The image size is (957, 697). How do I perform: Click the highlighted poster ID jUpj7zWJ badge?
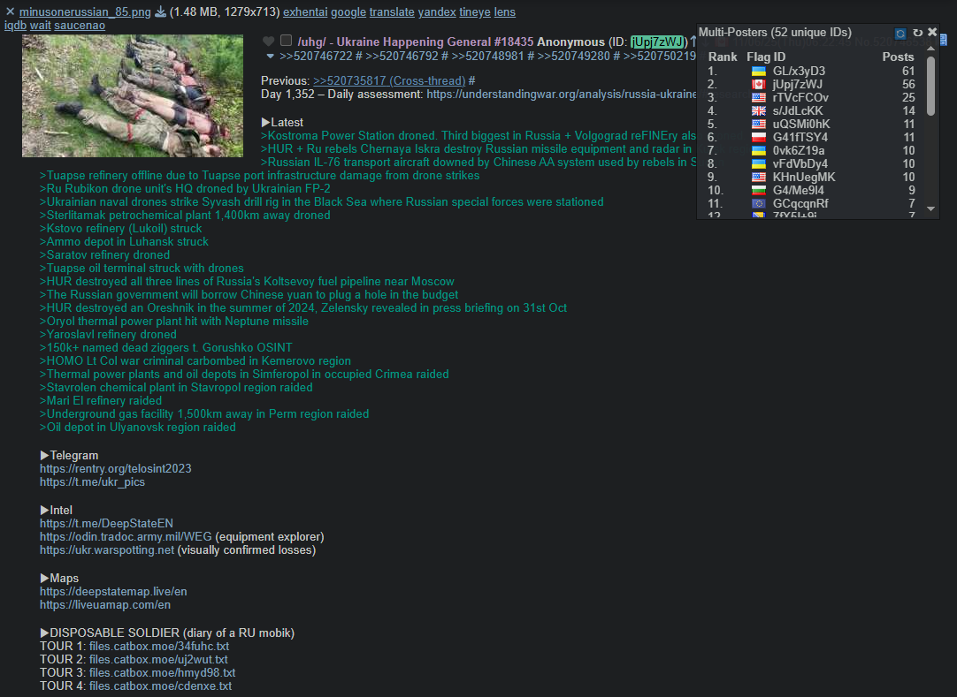657,42
